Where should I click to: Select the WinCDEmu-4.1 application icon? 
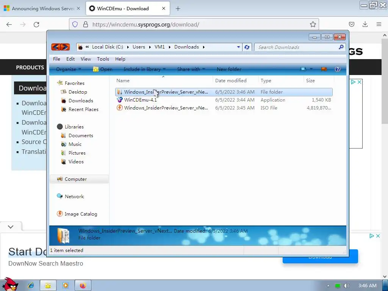point(120,100)
